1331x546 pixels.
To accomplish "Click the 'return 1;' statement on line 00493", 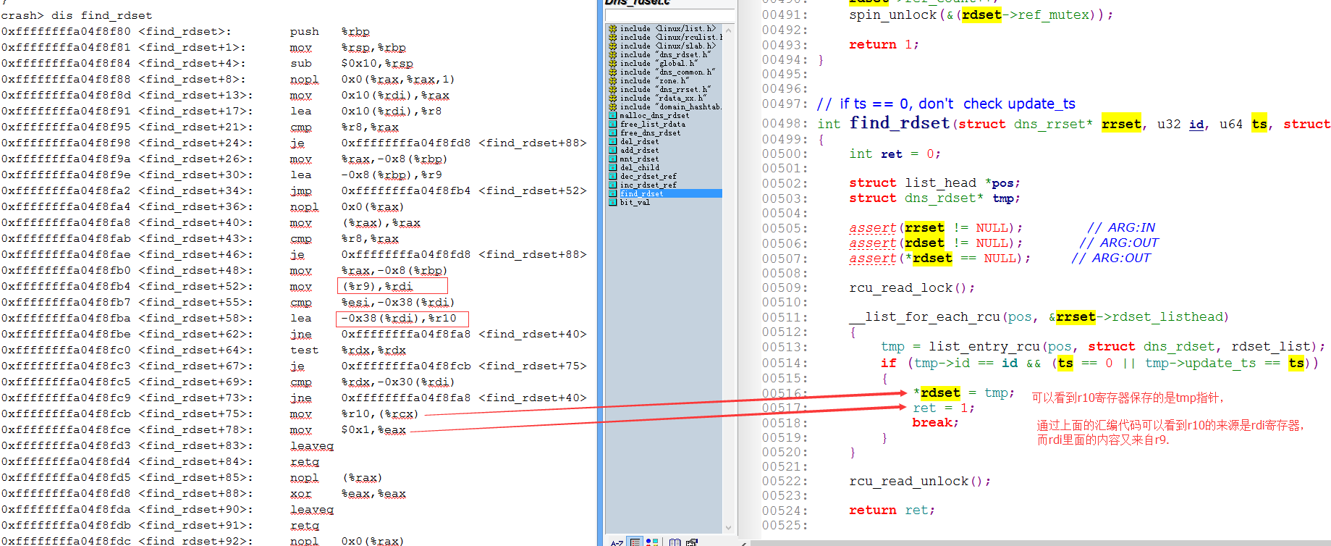I will pyautogui.click(x=884, y=45).
